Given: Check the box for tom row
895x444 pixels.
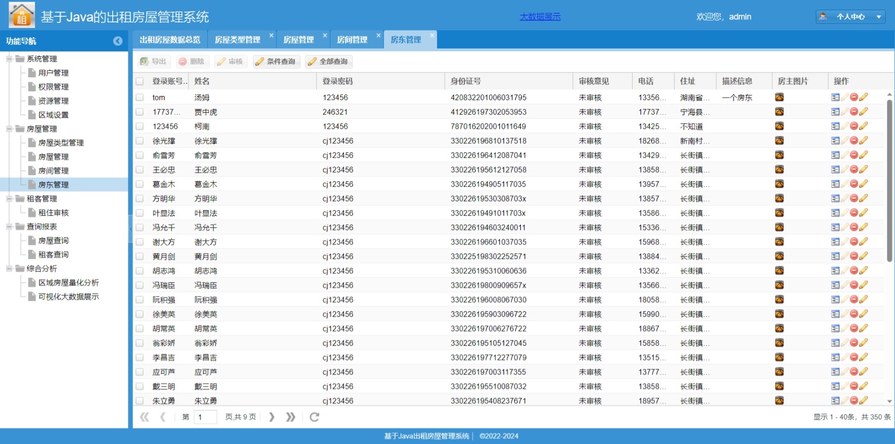Looking at the screenshot, I should click(140, 97).
